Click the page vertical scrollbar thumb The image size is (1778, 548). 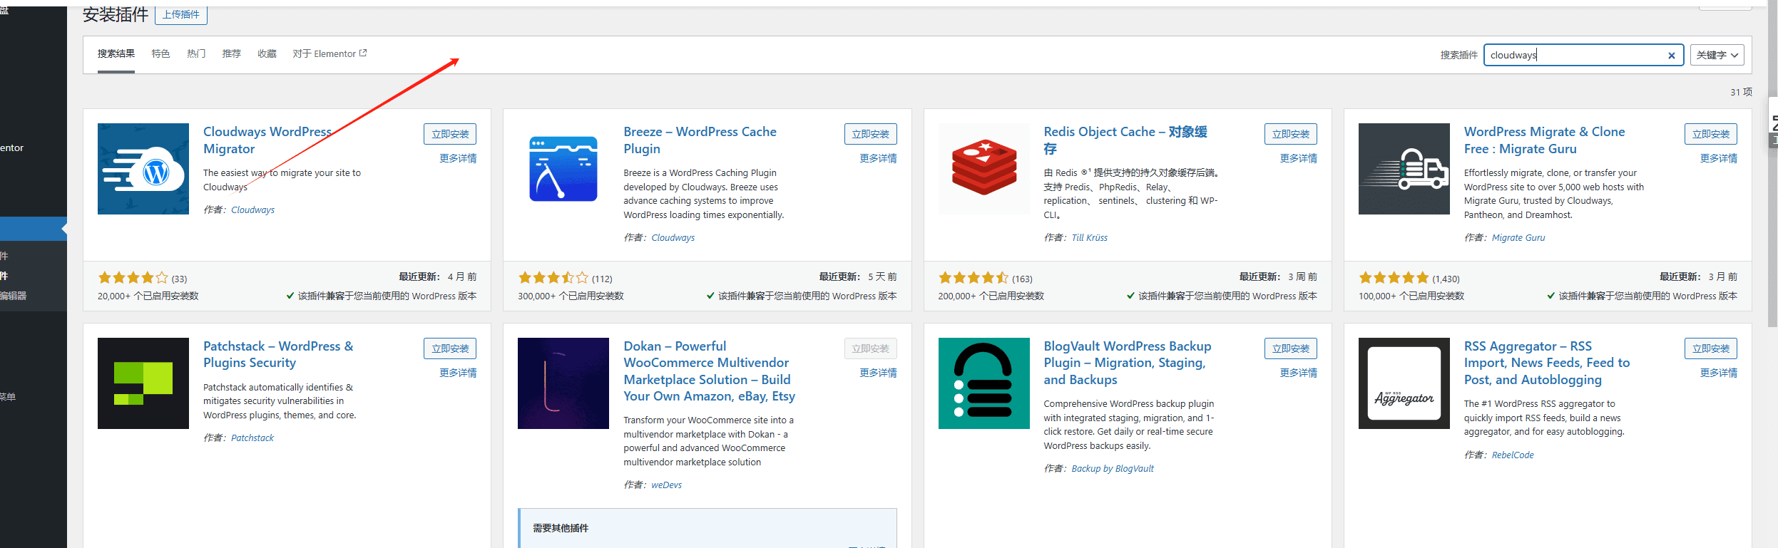1772,164
